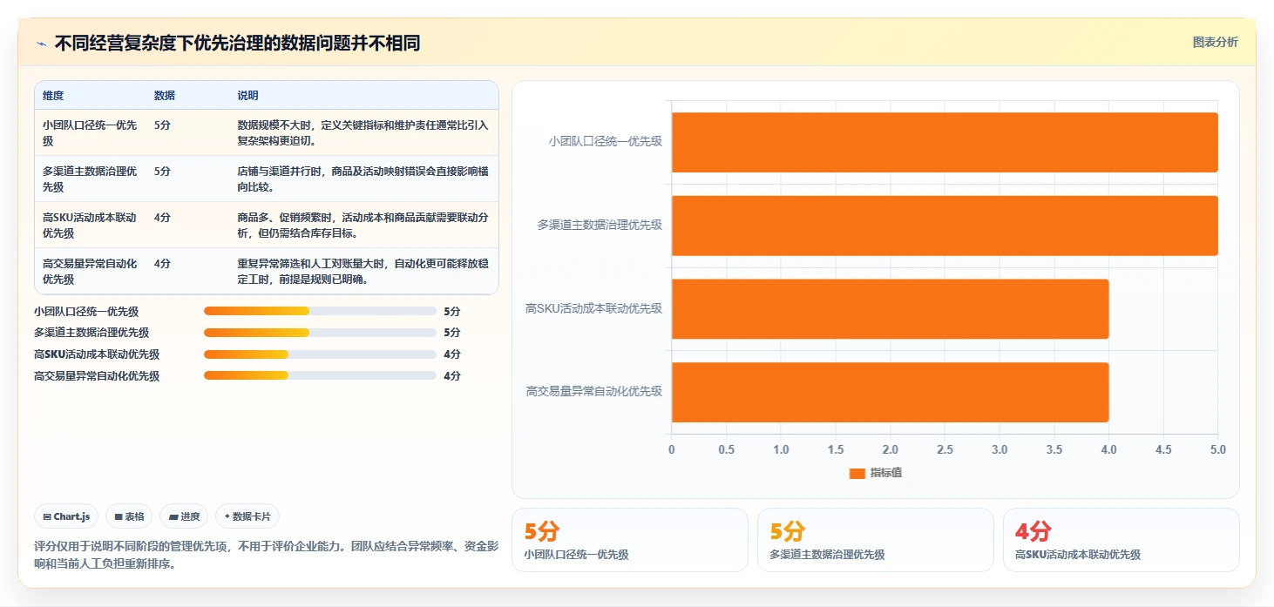Click the chart bar for 小团队口径统一优先级
1274x607 pixels.
click(945, 142)
